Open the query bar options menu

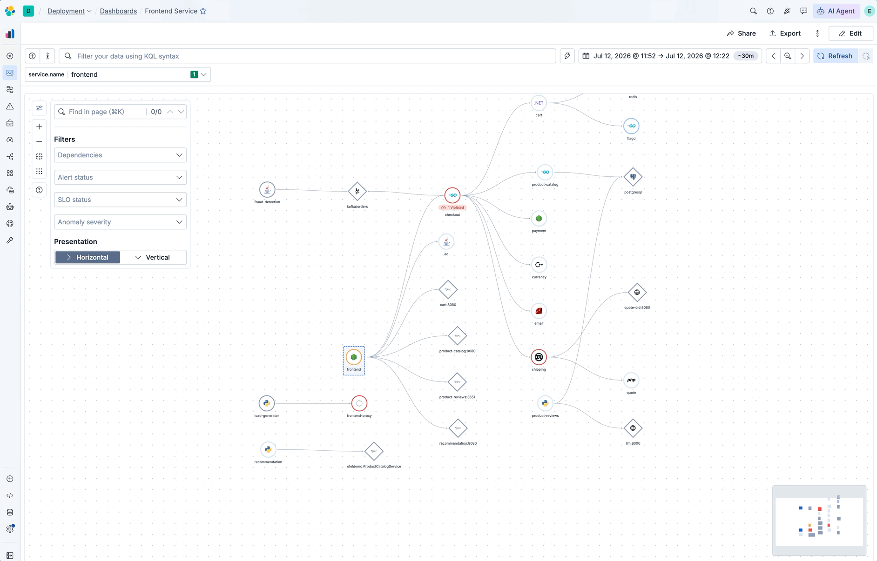point(47,56)
